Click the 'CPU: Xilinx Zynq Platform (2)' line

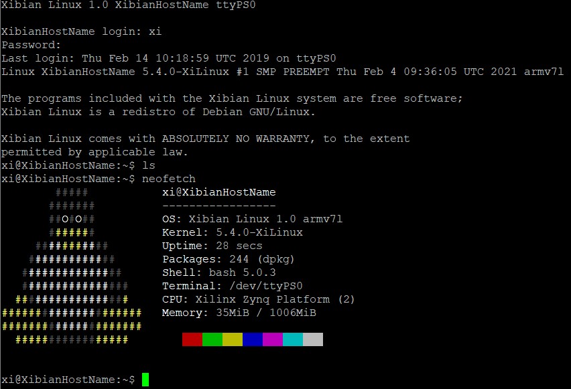coord(258,299)
